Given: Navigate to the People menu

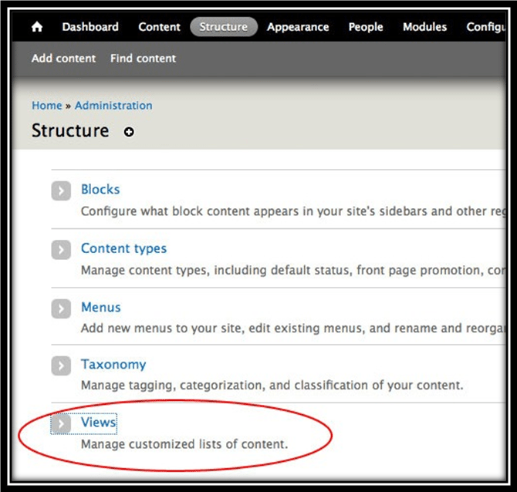Looking at the screenshot, I should tap(366, 27).
